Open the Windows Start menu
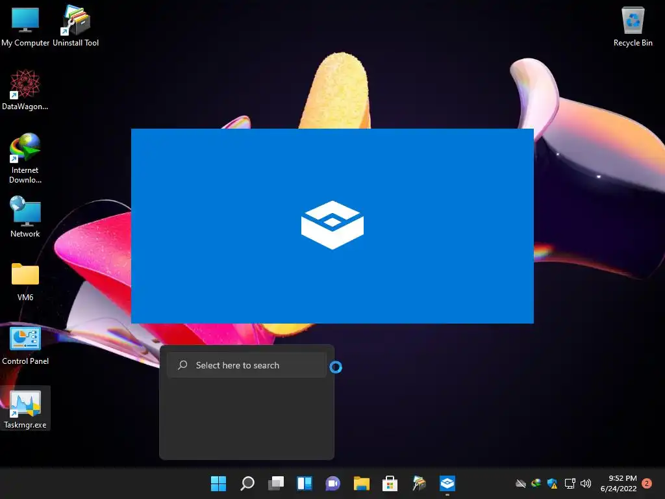 [x=218, y=483]
